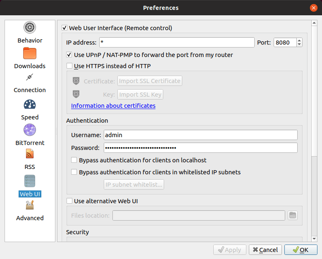Disable Web User Interface remote control checkbox
Image resolution: width=322 pixels, height=259 pixels.
[x=64, y=28]
